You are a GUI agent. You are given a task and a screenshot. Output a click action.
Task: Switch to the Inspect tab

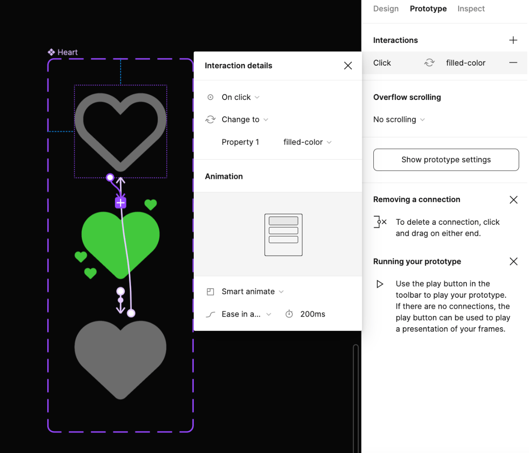[471, 9]
